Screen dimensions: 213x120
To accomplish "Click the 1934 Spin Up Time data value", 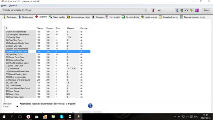I will pos(69,37).
